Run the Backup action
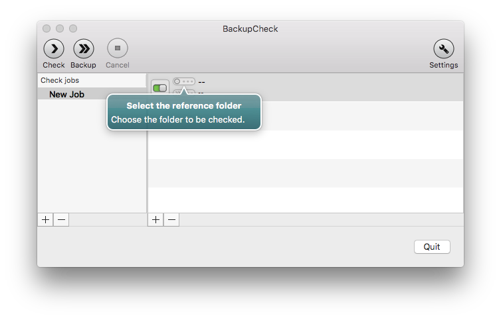This screenshot has height=320, width=501. 84,49
